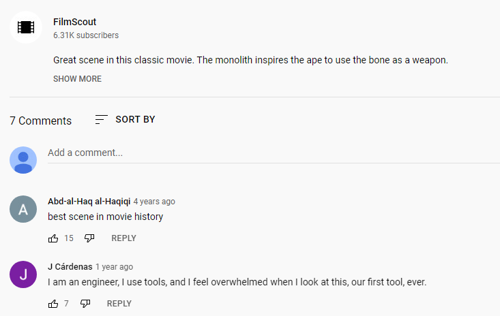Dislike Abd-al-Haq al-Haqiqi's comment
Viewport: 500px width, 316px height.
click(89, 238)
